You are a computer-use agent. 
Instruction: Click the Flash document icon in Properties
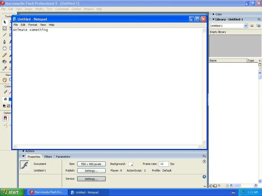(x=24, y=165)
